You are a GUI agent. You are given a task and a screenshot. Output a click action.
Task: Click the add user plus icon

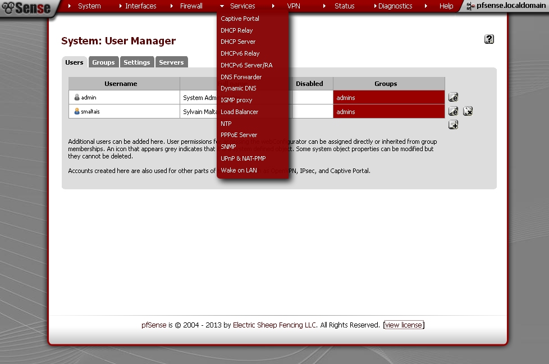point(454,125)
